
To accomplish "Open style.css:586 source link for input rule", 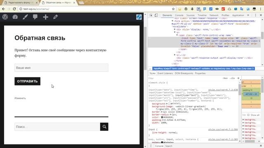I will click(x=223, y=129).
